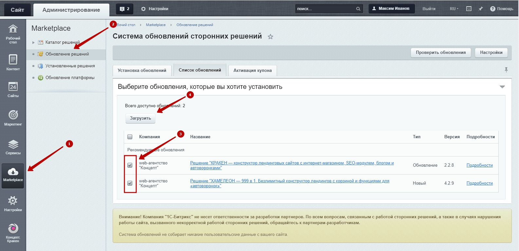Collapse the Выберите обновления section arrow
This screenshot has width=519, height=251.
pyautogui.click(x=502, y=87)
